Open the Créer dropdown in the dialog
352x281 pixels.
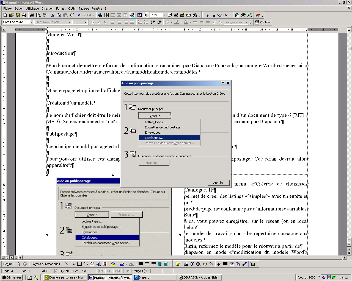tap(155, 115)
